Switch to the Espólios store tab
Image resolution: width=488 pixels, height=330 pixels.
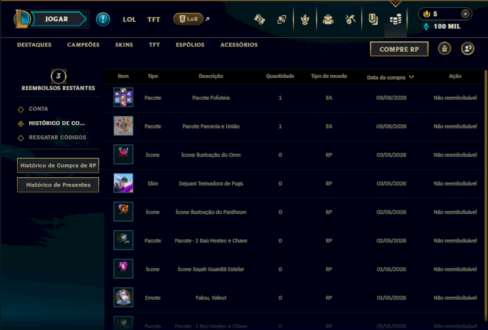[190, 45]
